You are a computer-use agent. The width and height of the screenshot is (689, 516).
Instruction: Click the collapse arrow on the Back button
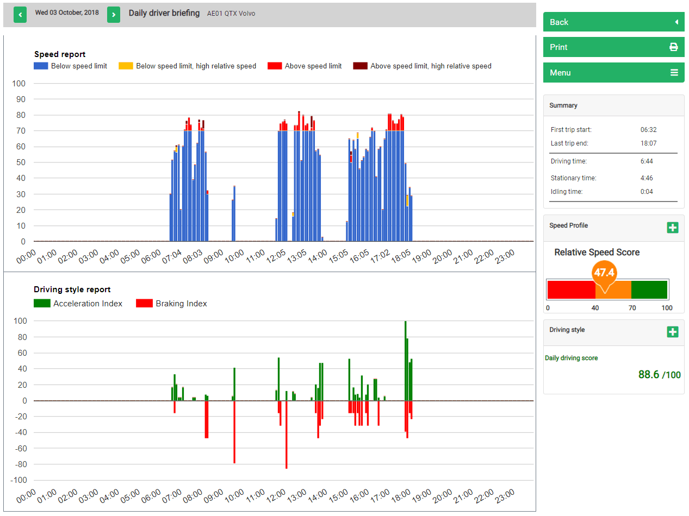coord(677,22)
